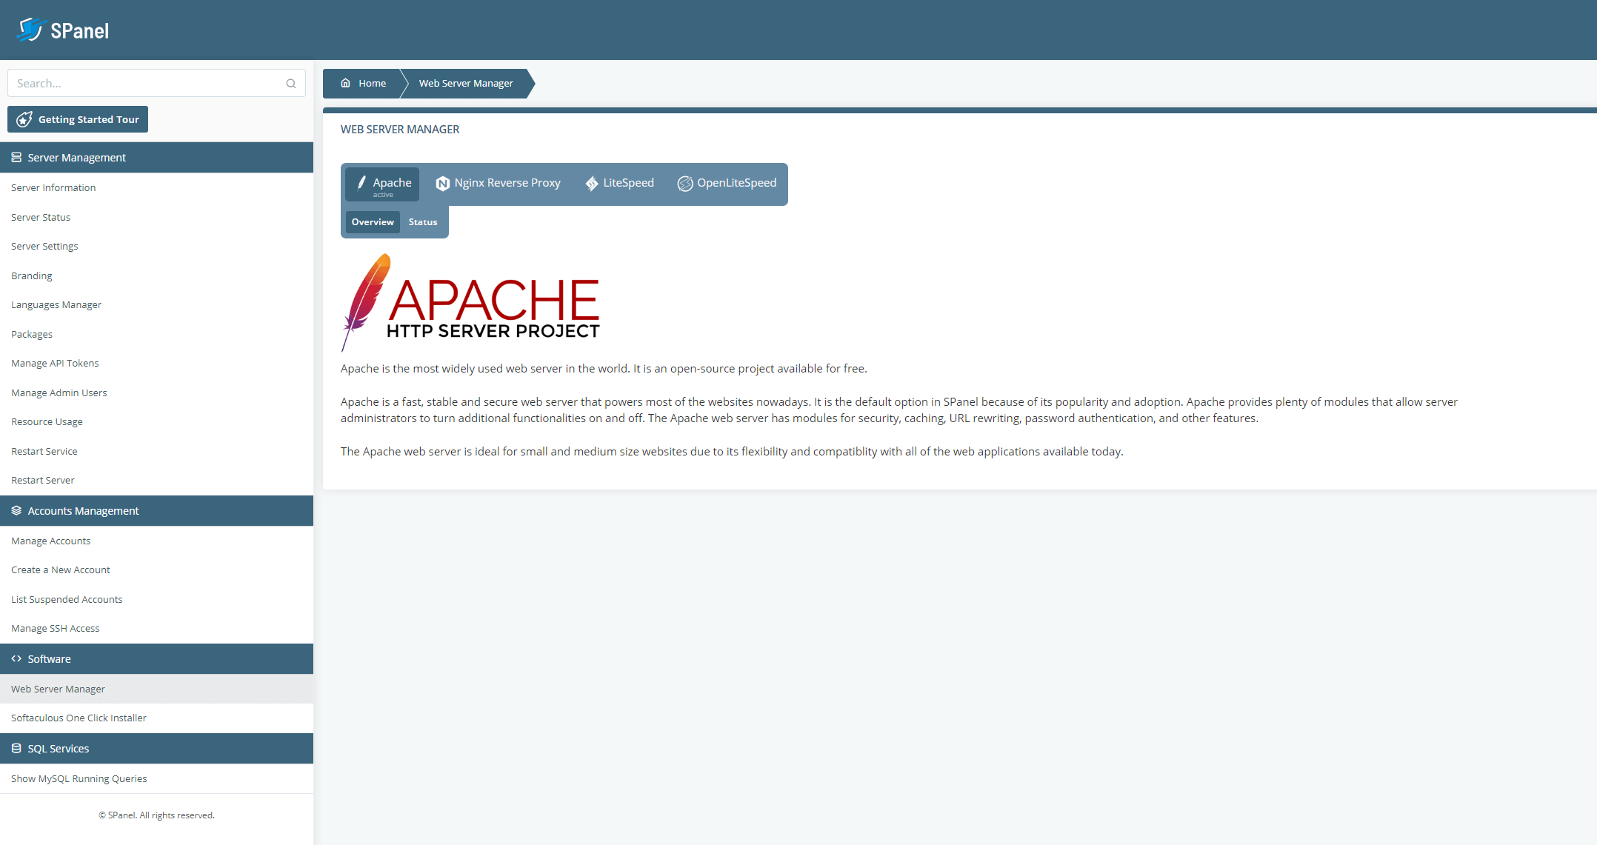Viewport: 1597px width, 845px height.
Task: Collapse the Accounts Management section
Action: click(x=157, y=511)
